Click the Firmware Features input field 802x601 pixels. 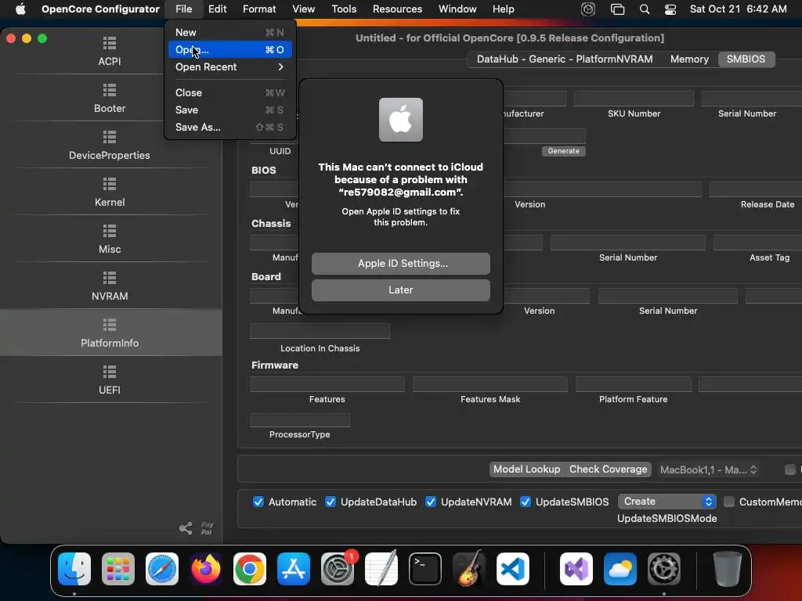tap(327, 383)
